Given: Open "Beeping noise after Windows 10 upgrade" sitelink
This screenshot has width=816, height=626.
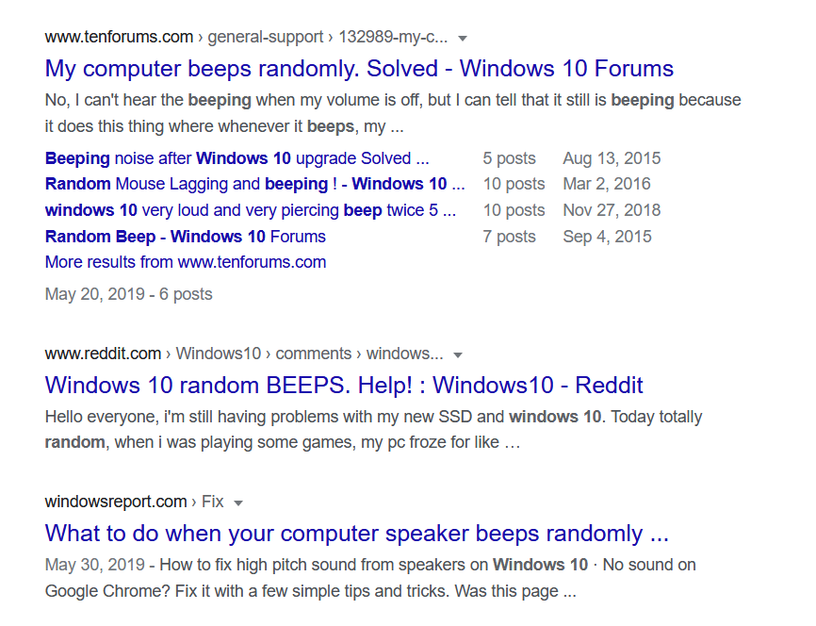Looking at the screenshot, I should pos(237,158).
